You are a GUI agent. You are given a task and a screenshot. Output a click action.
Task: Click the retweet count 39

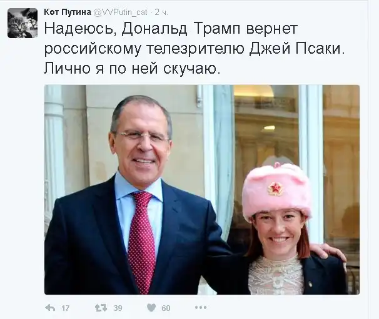(x=118, y=308)
